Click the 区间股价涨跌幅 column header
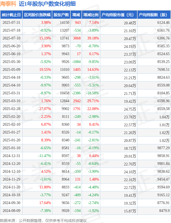The width and height of the screenshot is (171, 223). click(37, 15)
